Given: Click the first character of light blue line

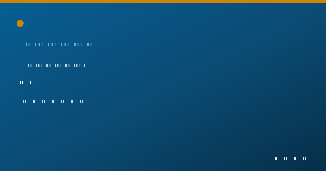Looking at the screenshot, I should (x=28, y=44).
